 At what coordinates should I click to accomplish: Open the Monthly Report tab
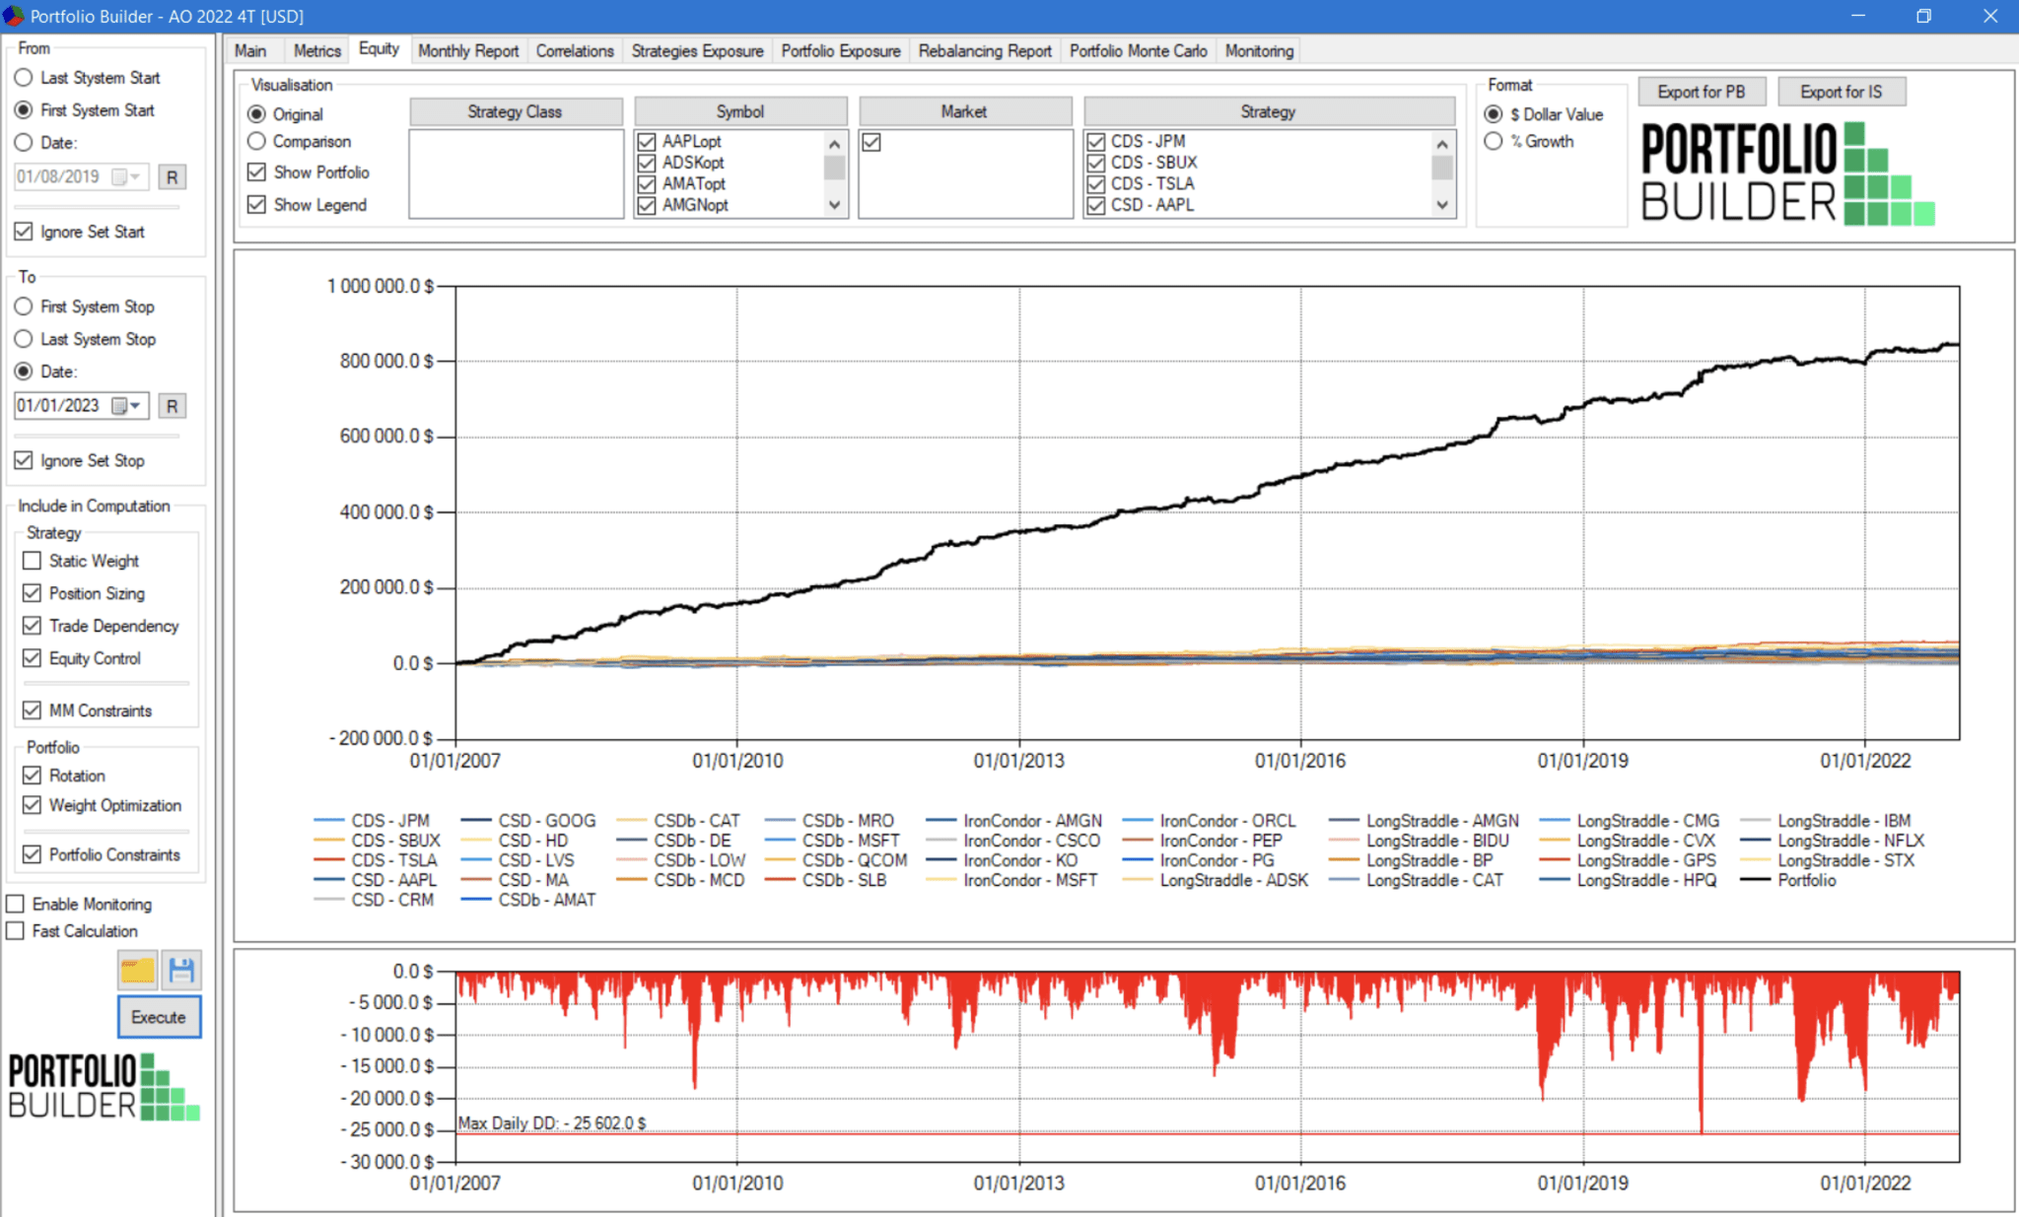[468, 51]
